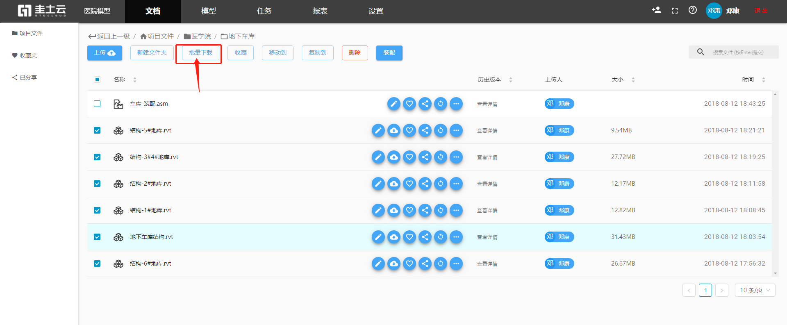Uncheck the box for 结构-1#地库.rvt
The height and width of the screenshot is (325, 787).
97,210
